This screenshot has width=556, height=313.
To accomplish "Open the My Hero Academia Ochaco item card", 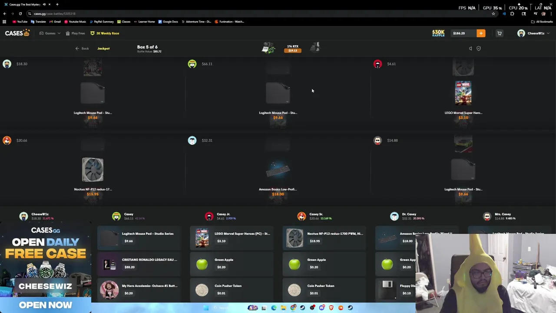I will point(139,290).
